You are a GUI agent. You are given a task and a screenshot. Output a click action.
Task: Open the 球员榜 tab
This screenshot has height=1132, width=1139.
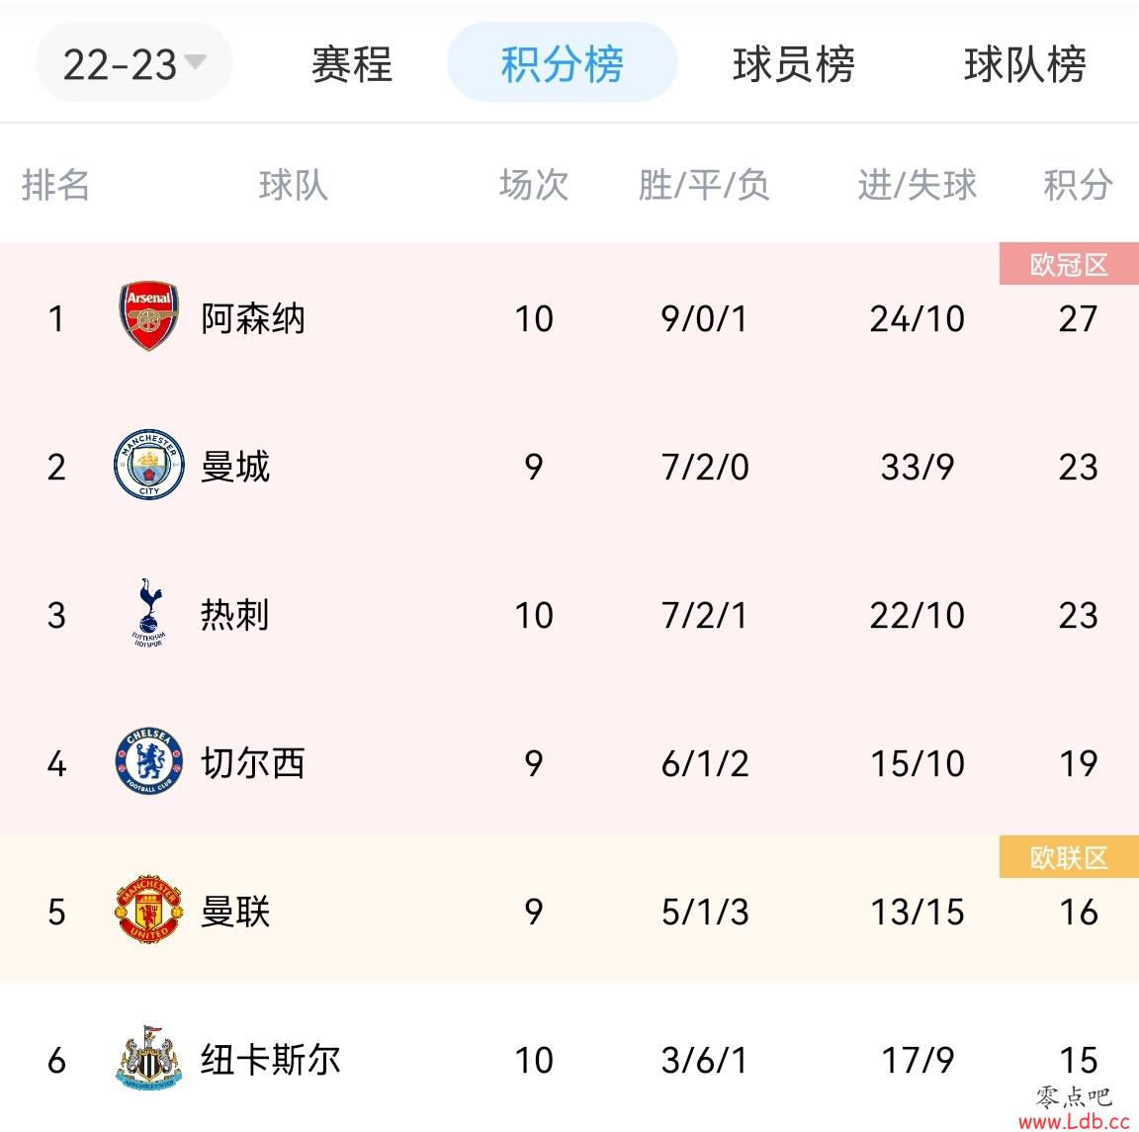coord(794,64)
